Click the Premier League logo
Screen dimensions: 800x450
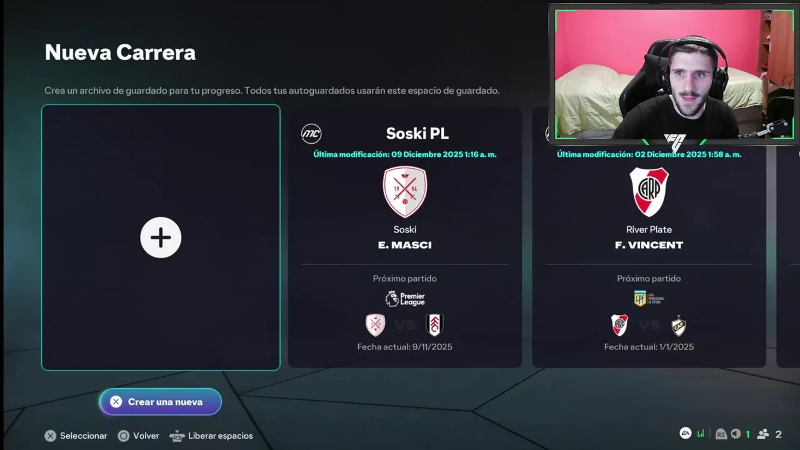pos(405,299)
